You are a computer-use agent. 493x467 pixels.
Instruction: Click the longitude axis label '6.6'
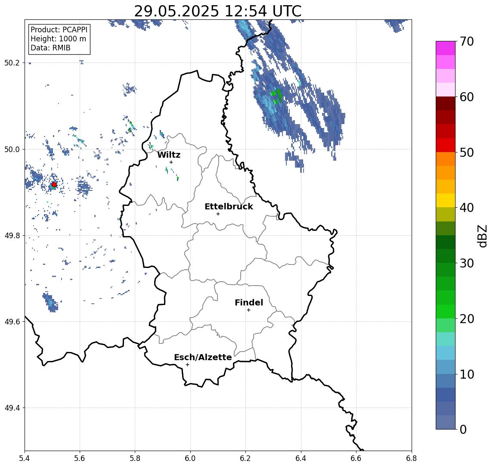tap(356, 458)
